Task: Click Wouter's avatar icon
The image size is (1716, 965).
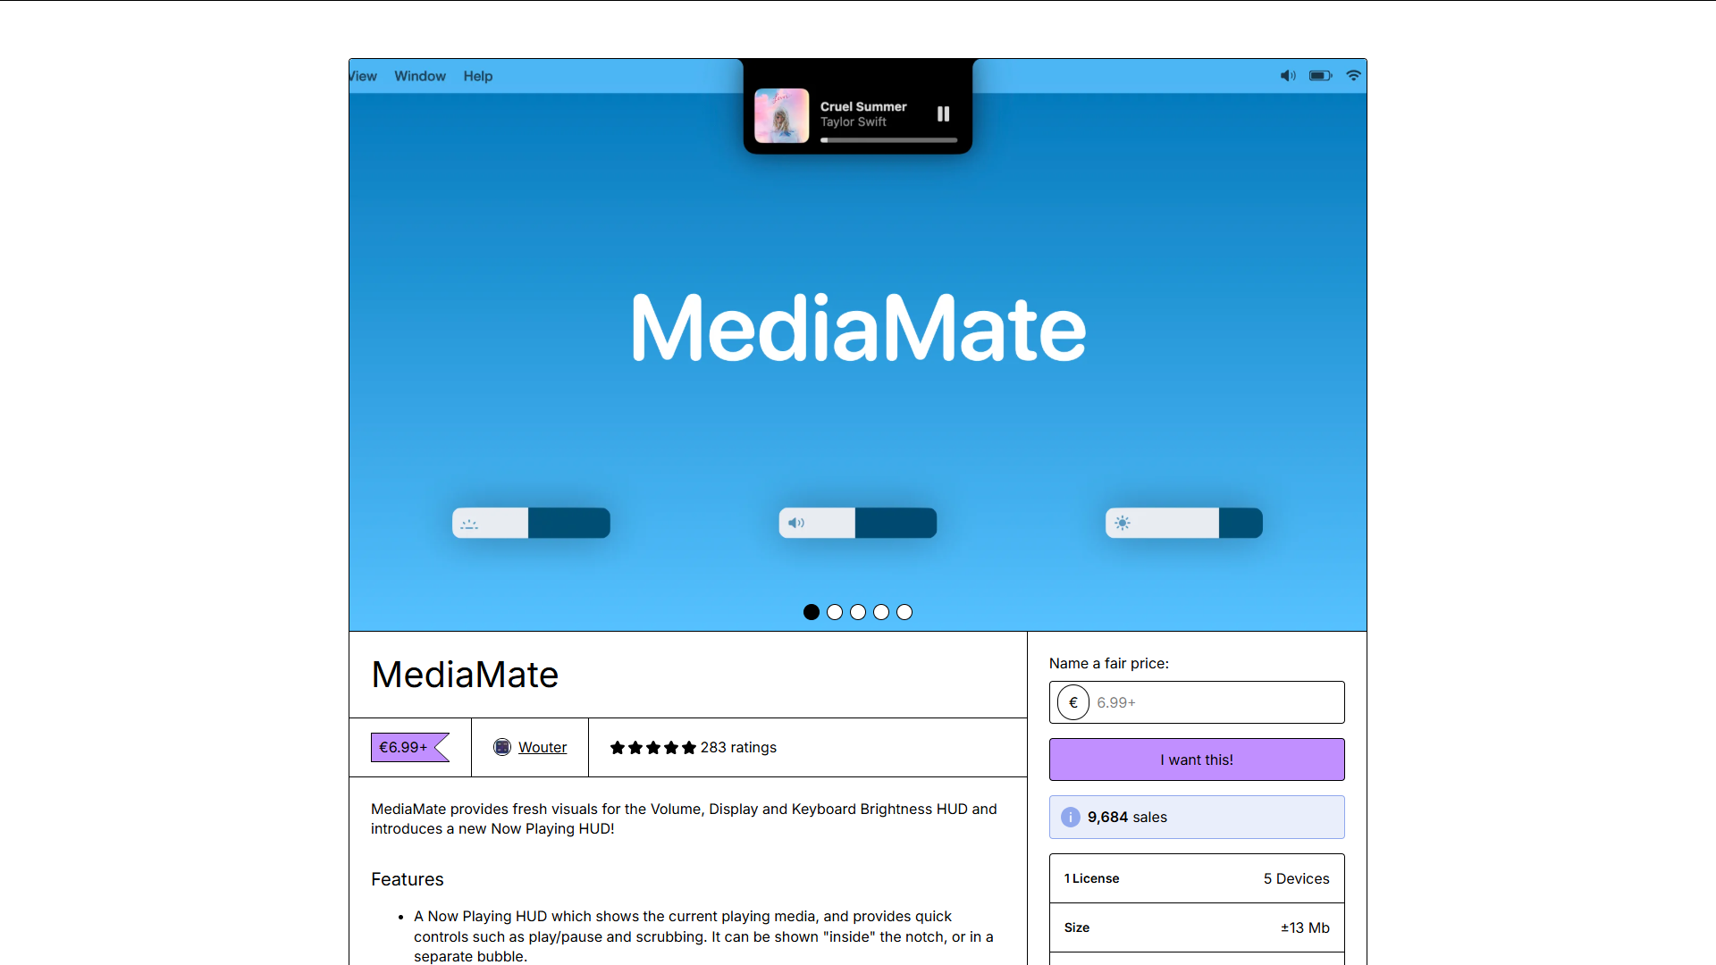Action: pyautogui.click(x=502, y=747)
